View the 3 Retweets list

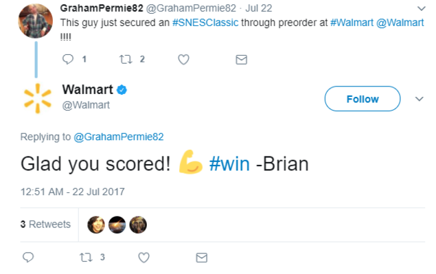45,224
